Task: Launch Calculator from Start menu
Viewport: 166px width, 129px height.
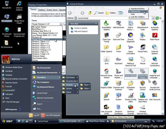Action: pos(8,94)
